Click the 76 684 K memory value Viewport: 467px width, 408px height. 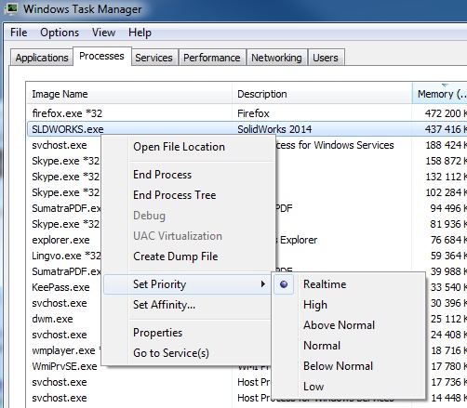point(448,240)
